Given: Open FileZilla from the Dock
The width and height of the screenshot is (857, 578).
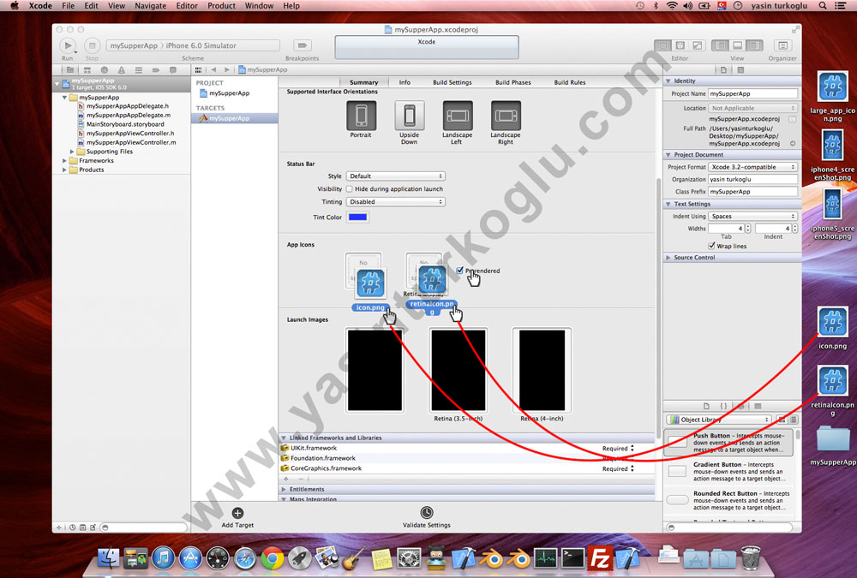Looking at the screenshot, I should click(600, 558).
